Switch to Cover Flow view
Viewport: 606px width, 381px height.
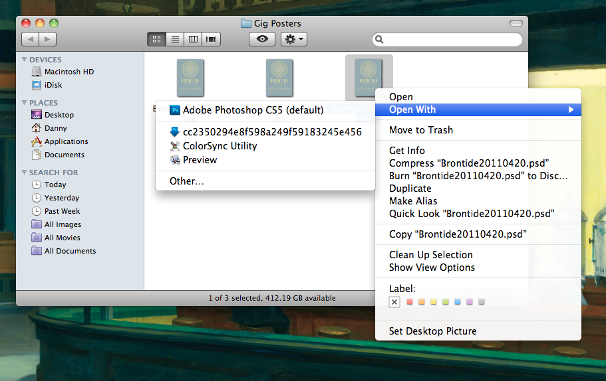[x=211, y=39]
